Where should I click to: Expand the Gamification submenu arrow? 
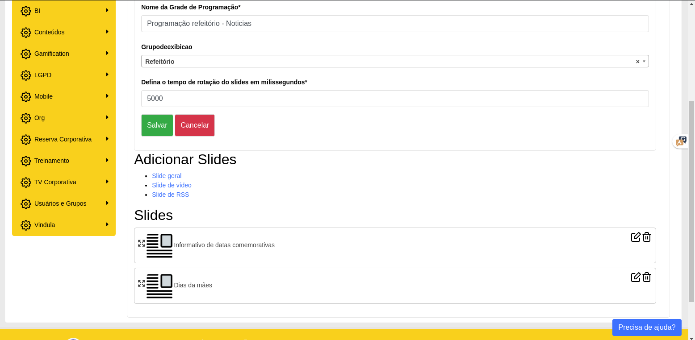point(107,53)
